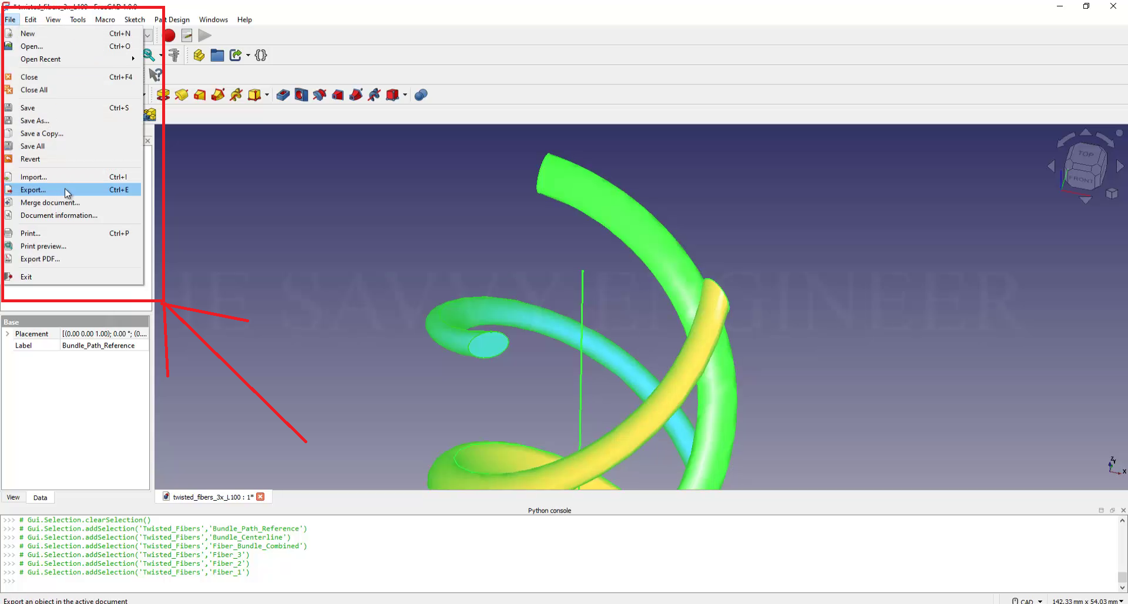The height and width of the screenshot is (604, 1128).
Task: Click FRONT face of navigation cube
Action: pyautogui.click(x=1080, y=178)
